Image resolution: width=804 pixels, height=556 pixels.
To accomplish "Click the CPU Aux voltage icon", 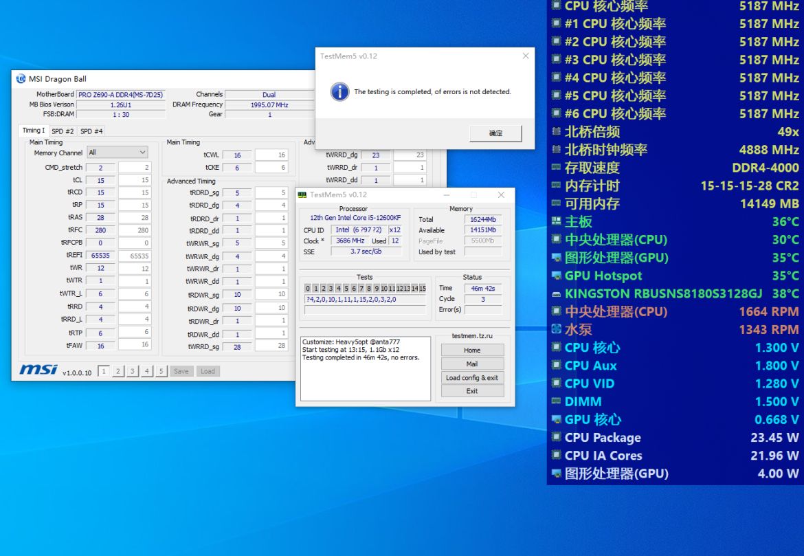I will pos(556,365).
